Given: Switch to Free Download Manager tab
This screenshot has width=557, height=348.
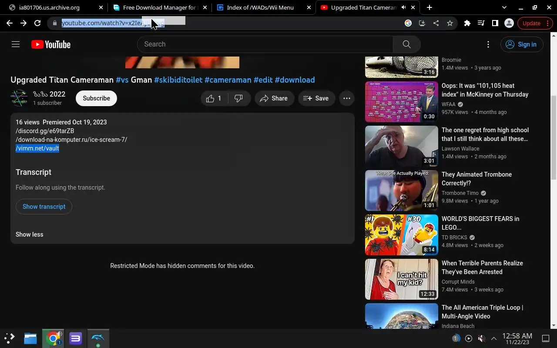Looking at the screenshot, I should pyautogui.click(x=159, y=7).
